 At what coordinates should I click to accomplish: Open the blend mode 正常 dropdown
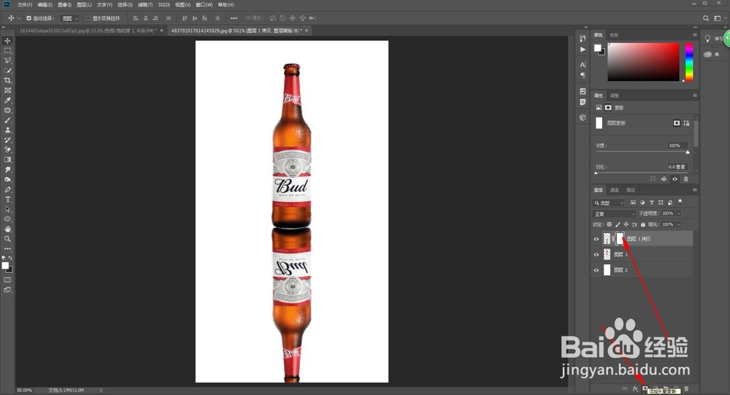coord(614,214)
